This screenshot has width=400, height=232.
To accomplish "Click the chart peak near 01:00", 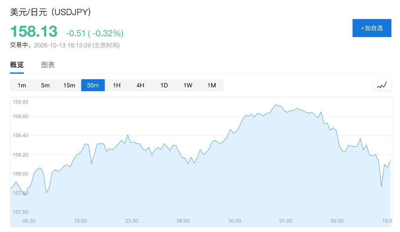I will click(x=276, y=104).
